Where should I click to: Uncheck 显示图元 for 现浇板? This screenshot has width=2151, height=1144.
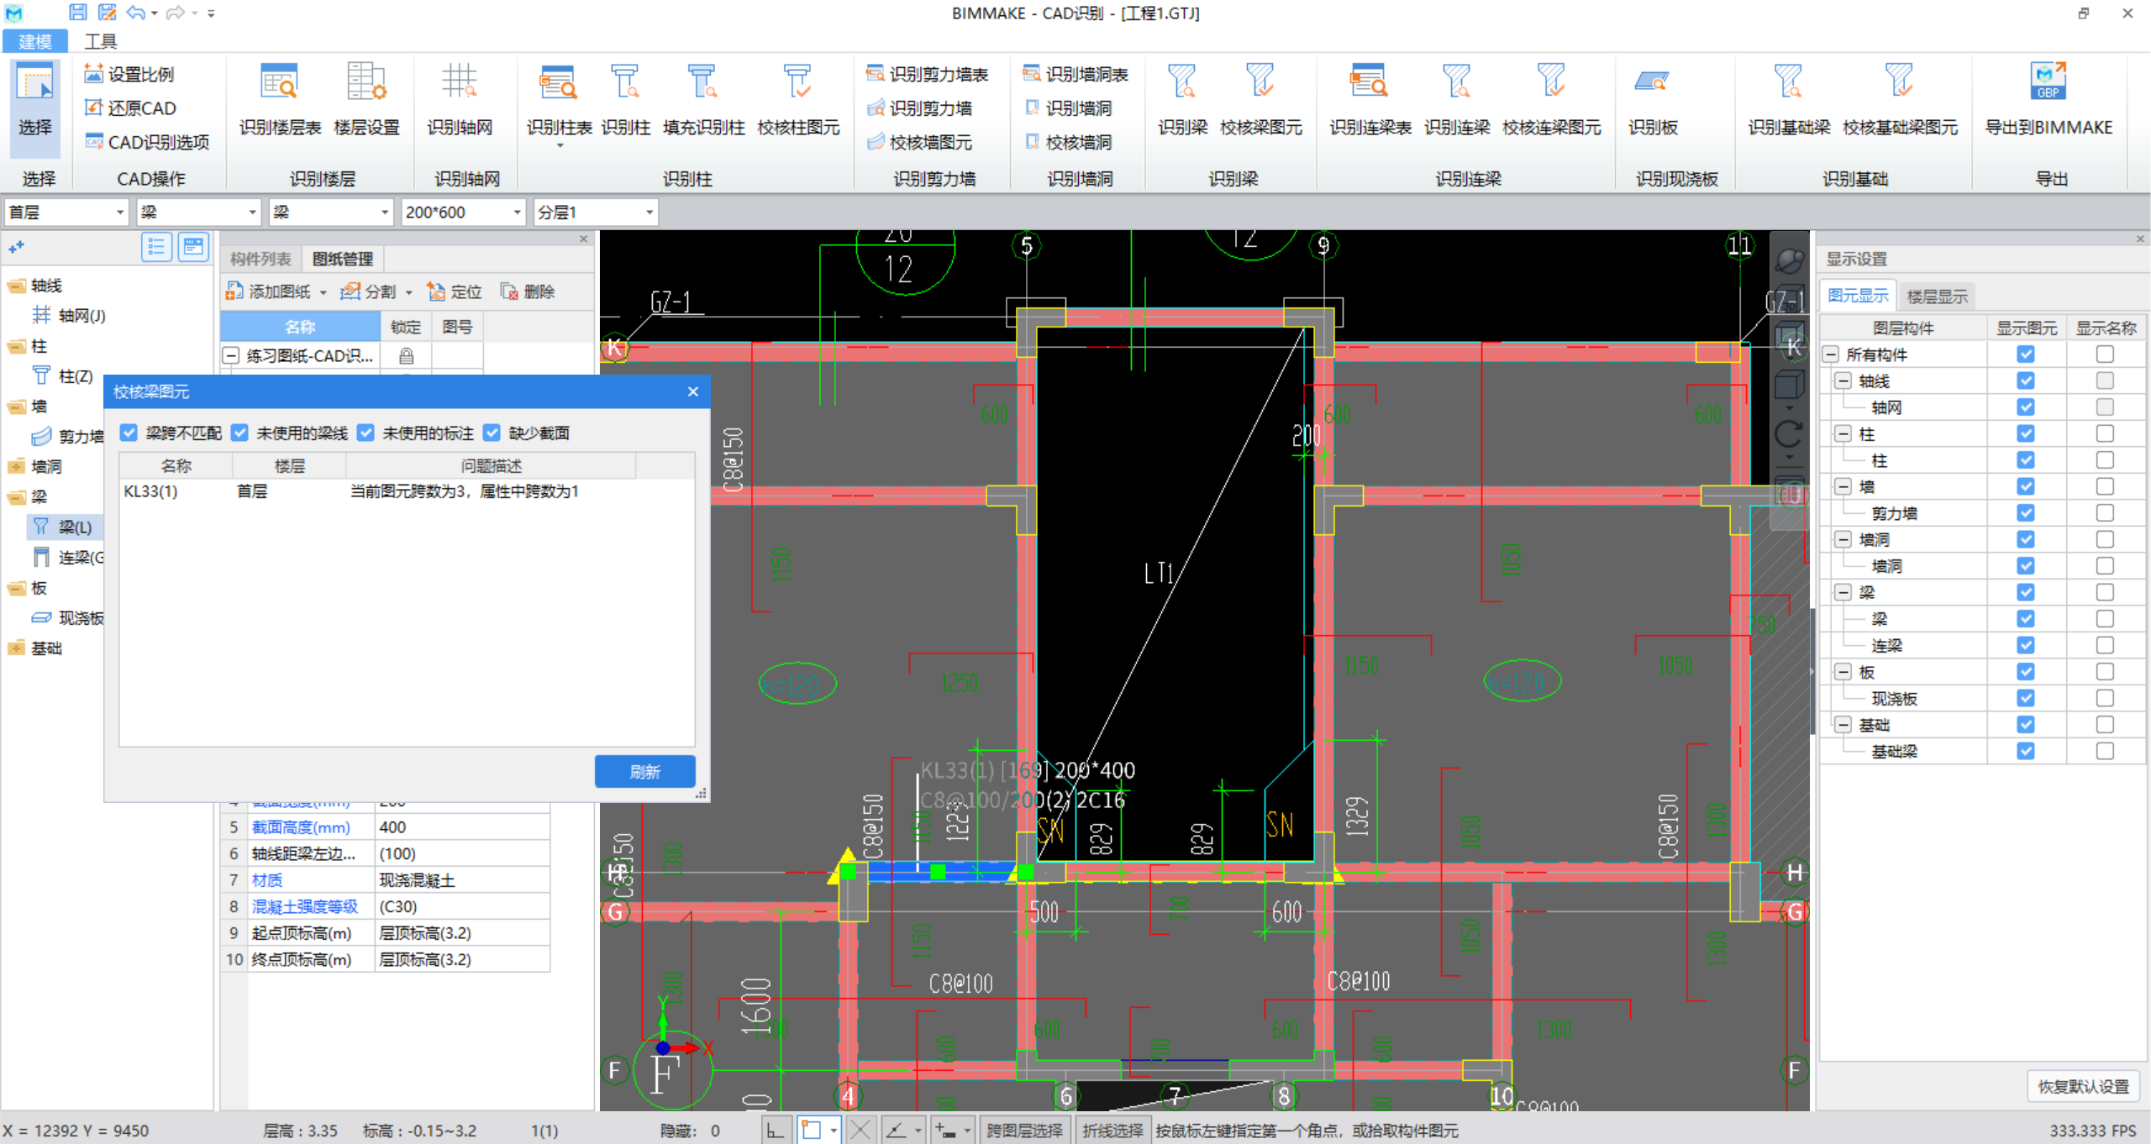tap(2026, 698)
